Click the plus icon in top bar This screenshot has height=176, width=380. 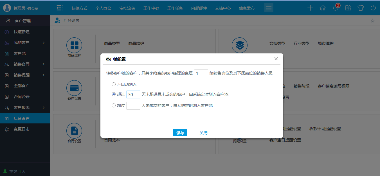coord(310,8)
